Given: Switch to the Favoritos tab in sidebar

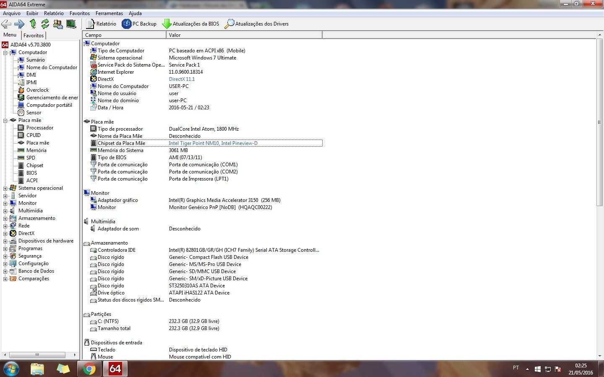Looking at the screenshot, I should tap(34, 36).
